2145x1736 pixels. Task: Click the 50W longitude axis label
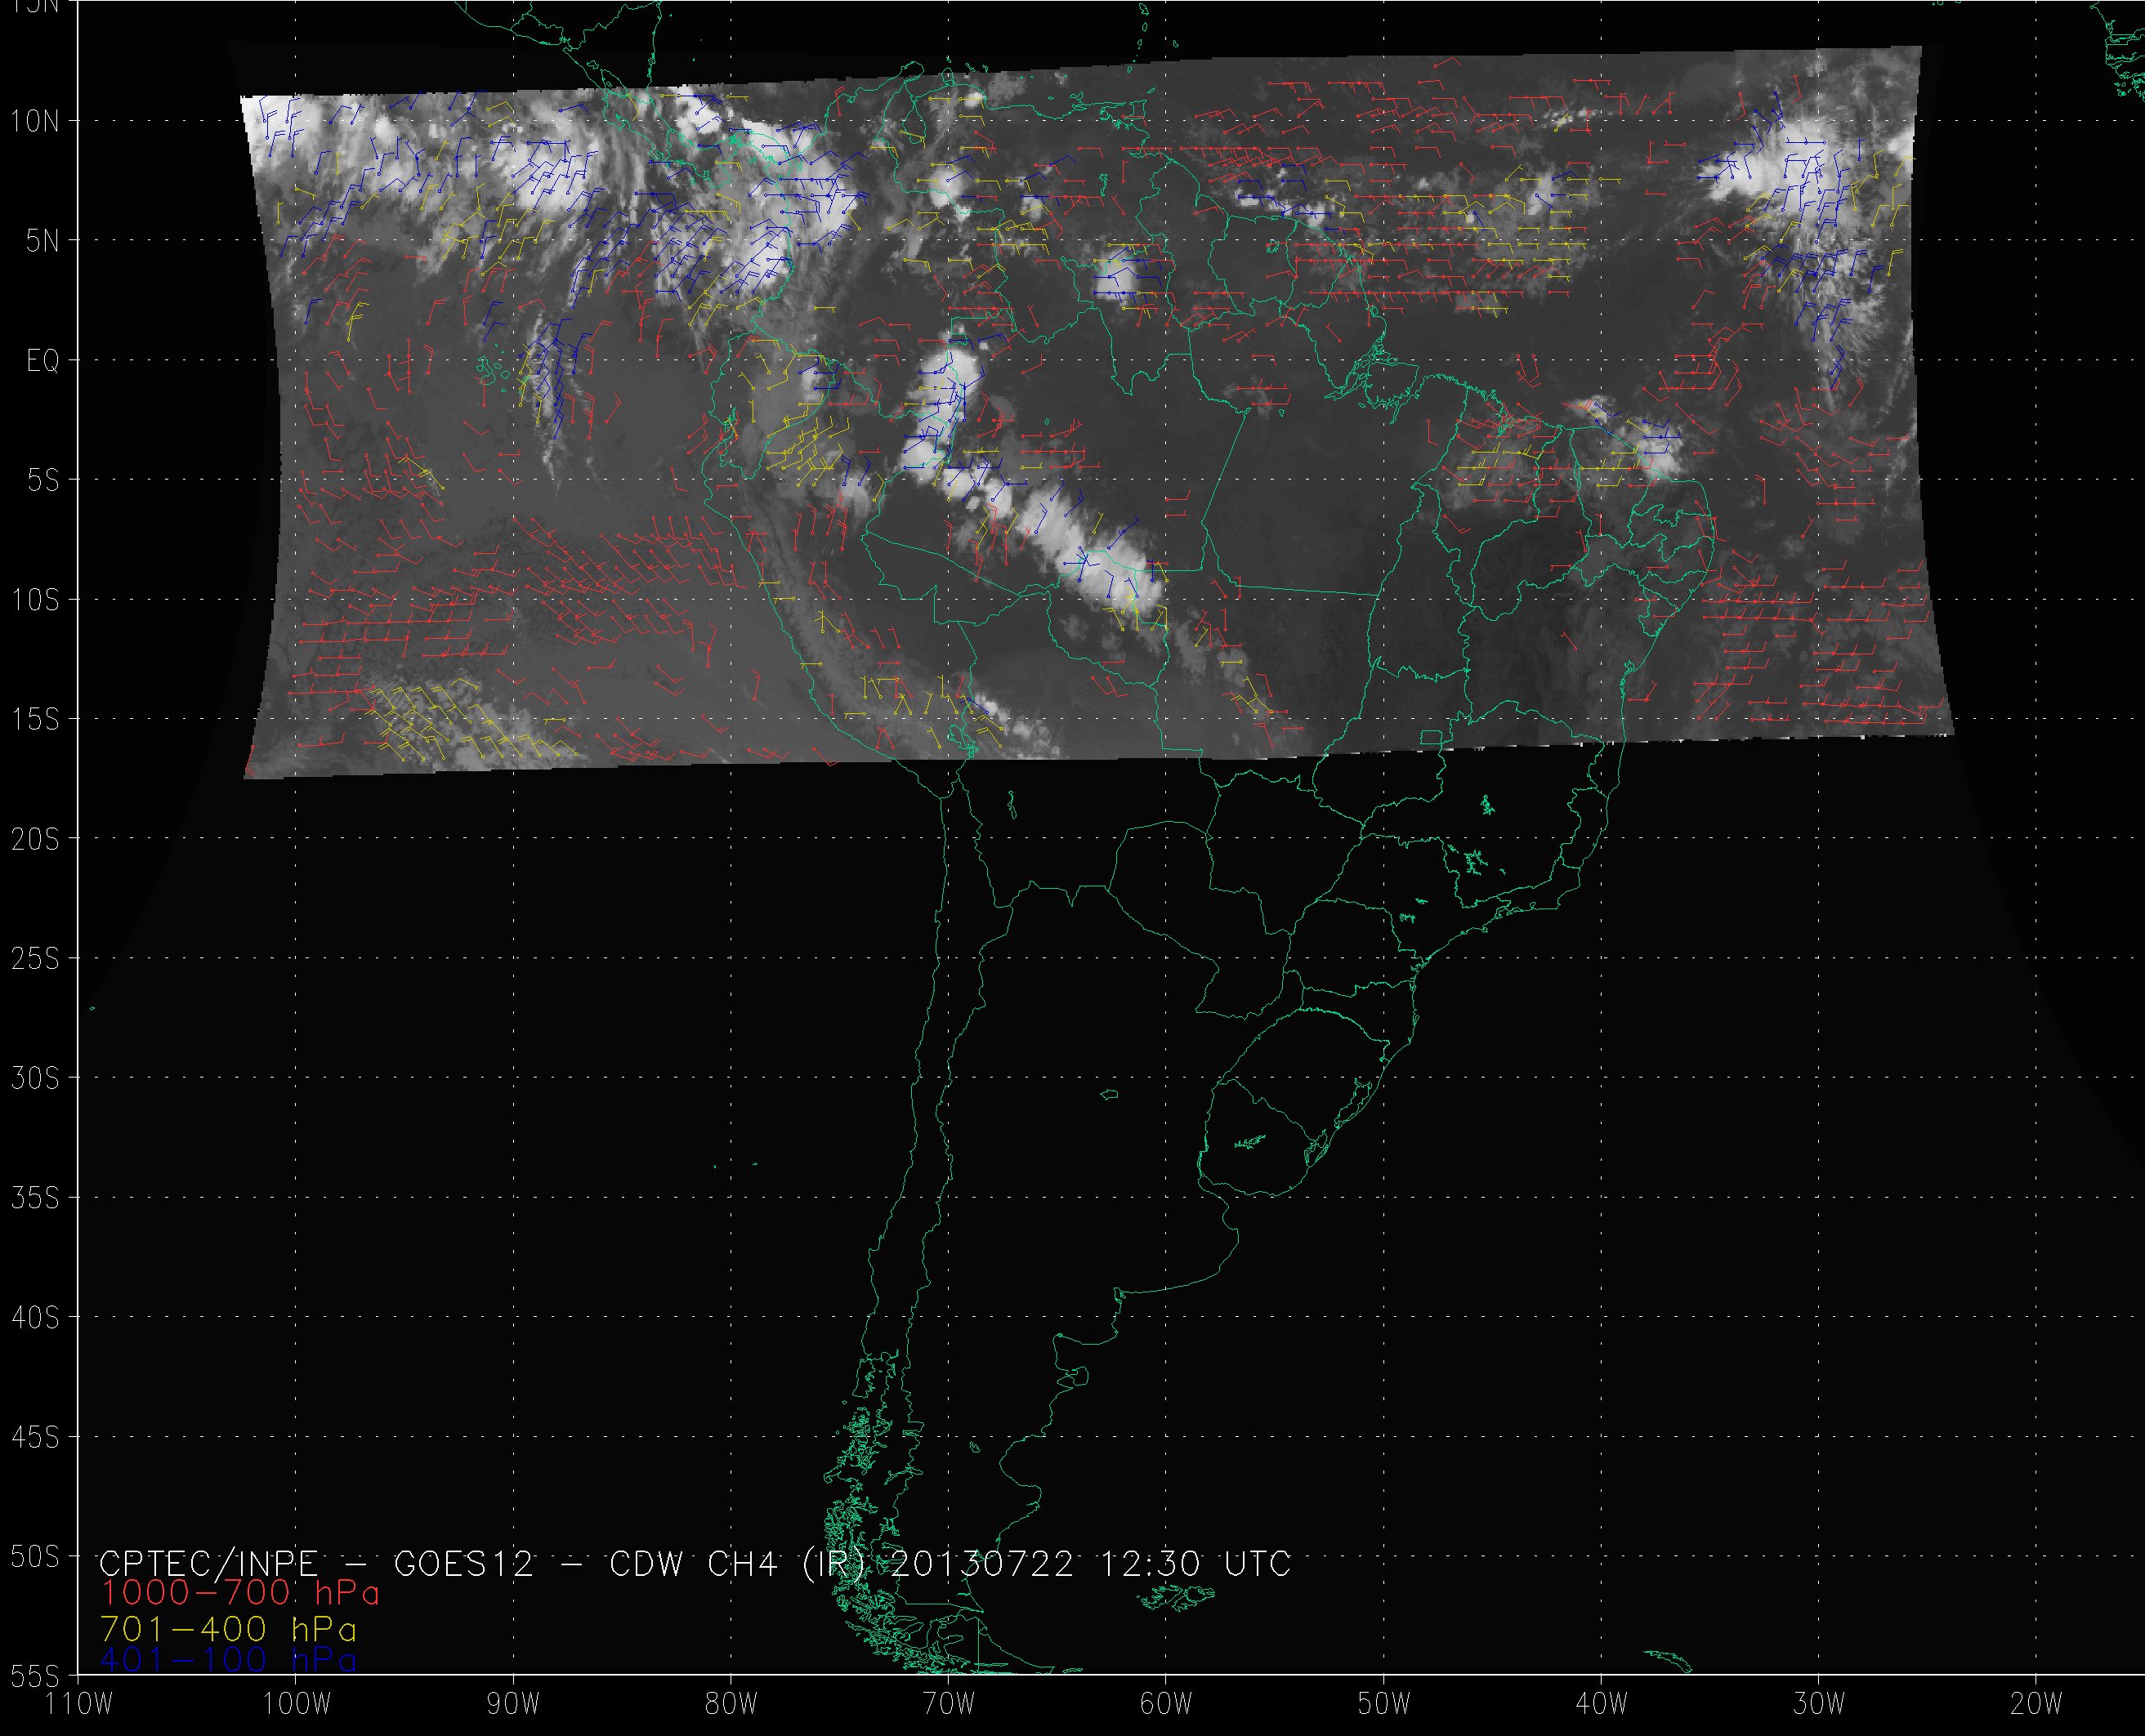(x=1384, y=1704)
